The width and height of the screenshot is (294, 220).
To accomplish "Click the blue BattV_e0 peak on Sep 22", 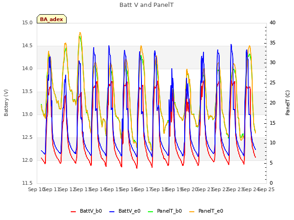I will (x=231, y=44).
